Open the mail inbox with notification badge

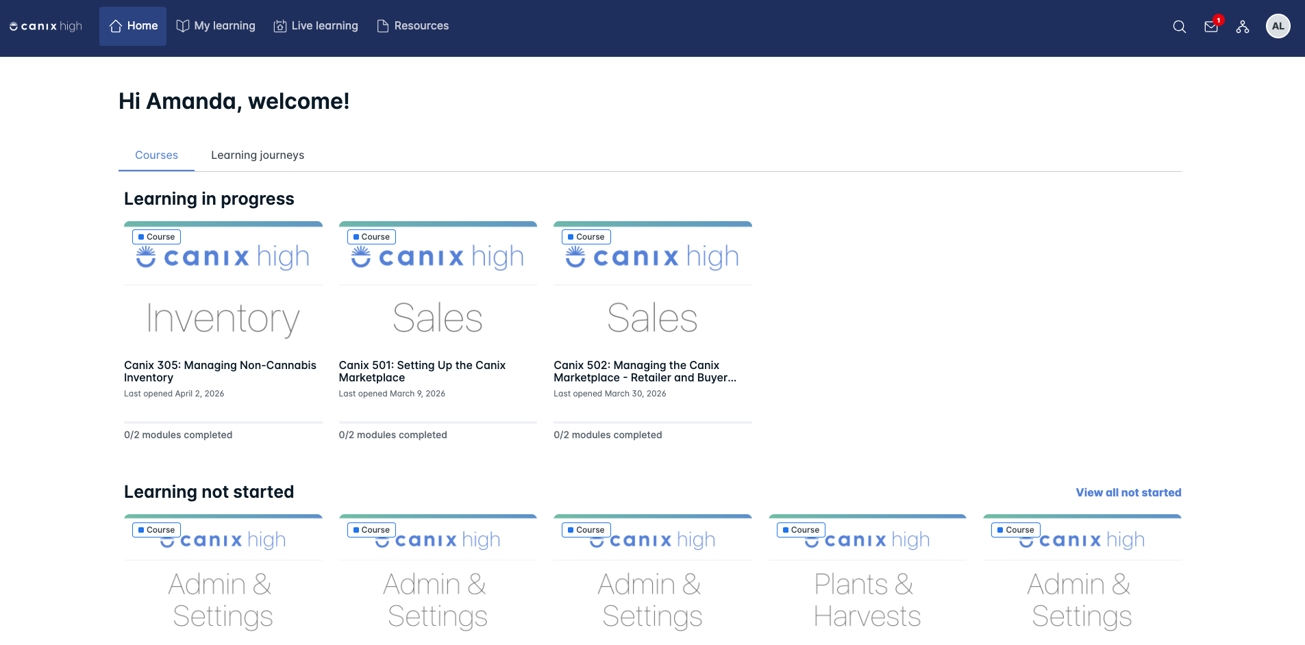click(x=1211, y=27)
